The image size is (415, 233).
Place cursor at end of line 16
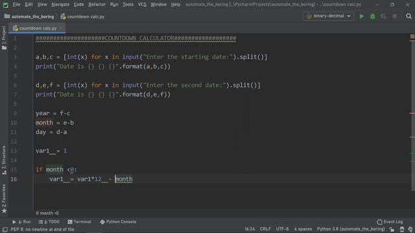[x=133, y=179]
